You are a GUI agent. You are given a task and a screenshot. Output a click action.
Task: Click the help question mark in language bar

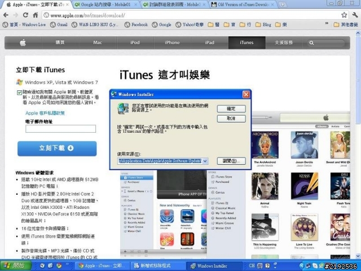point(267,266)
